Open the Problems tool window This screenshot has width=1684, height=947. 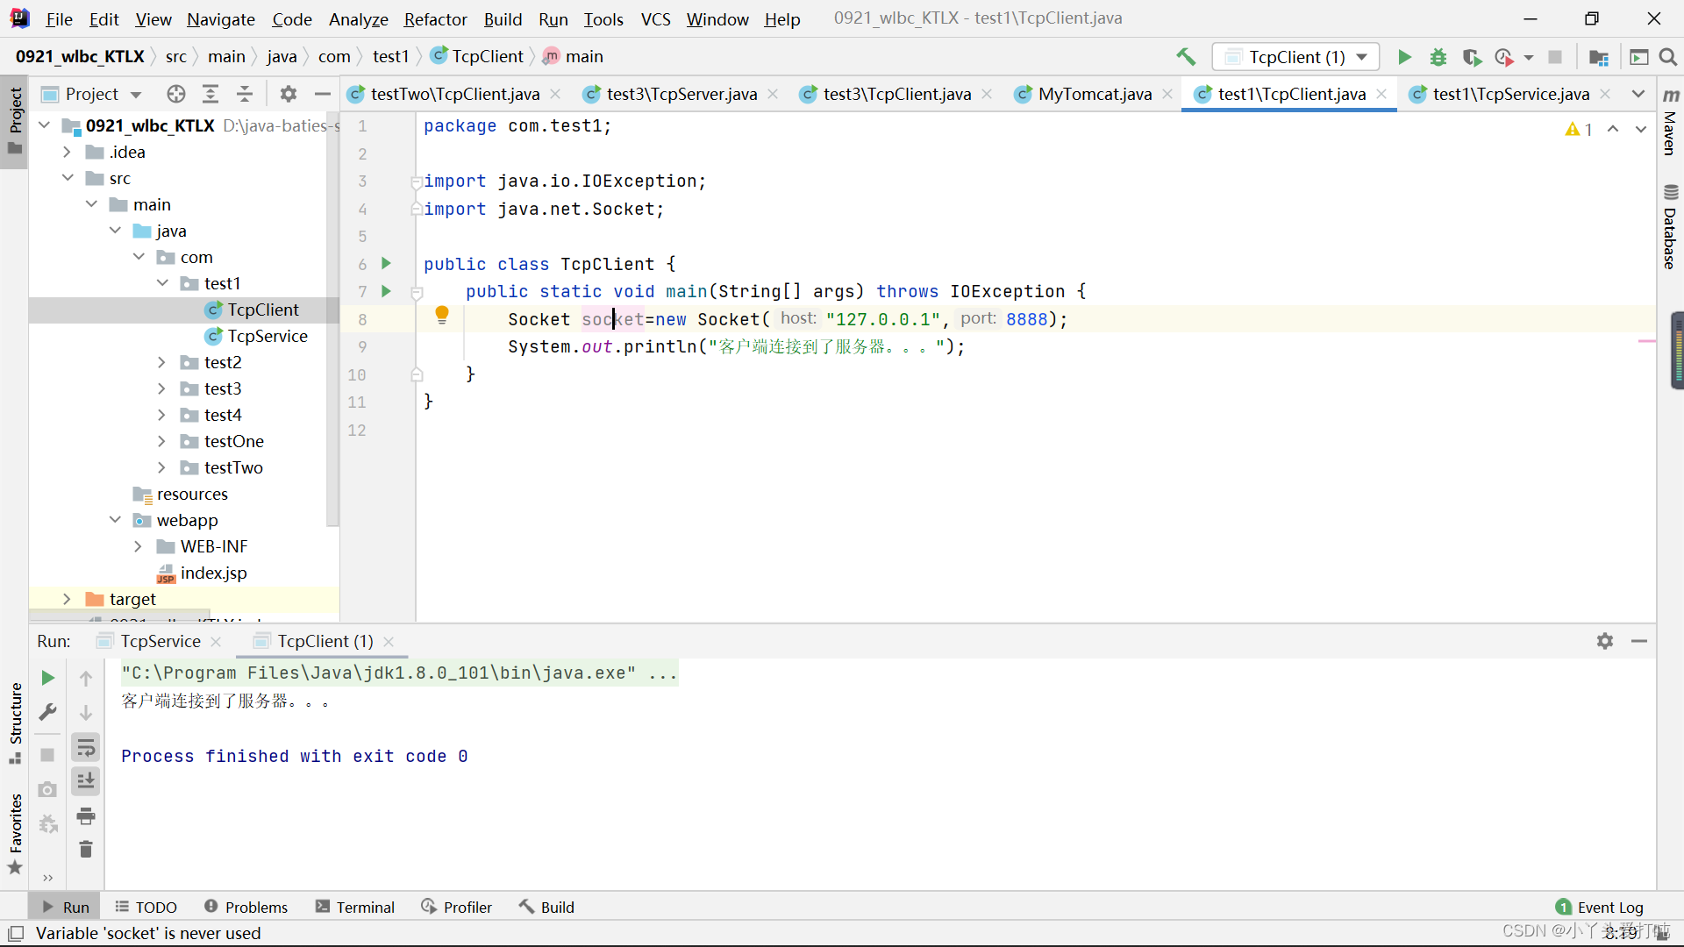[x=246, y=907]
